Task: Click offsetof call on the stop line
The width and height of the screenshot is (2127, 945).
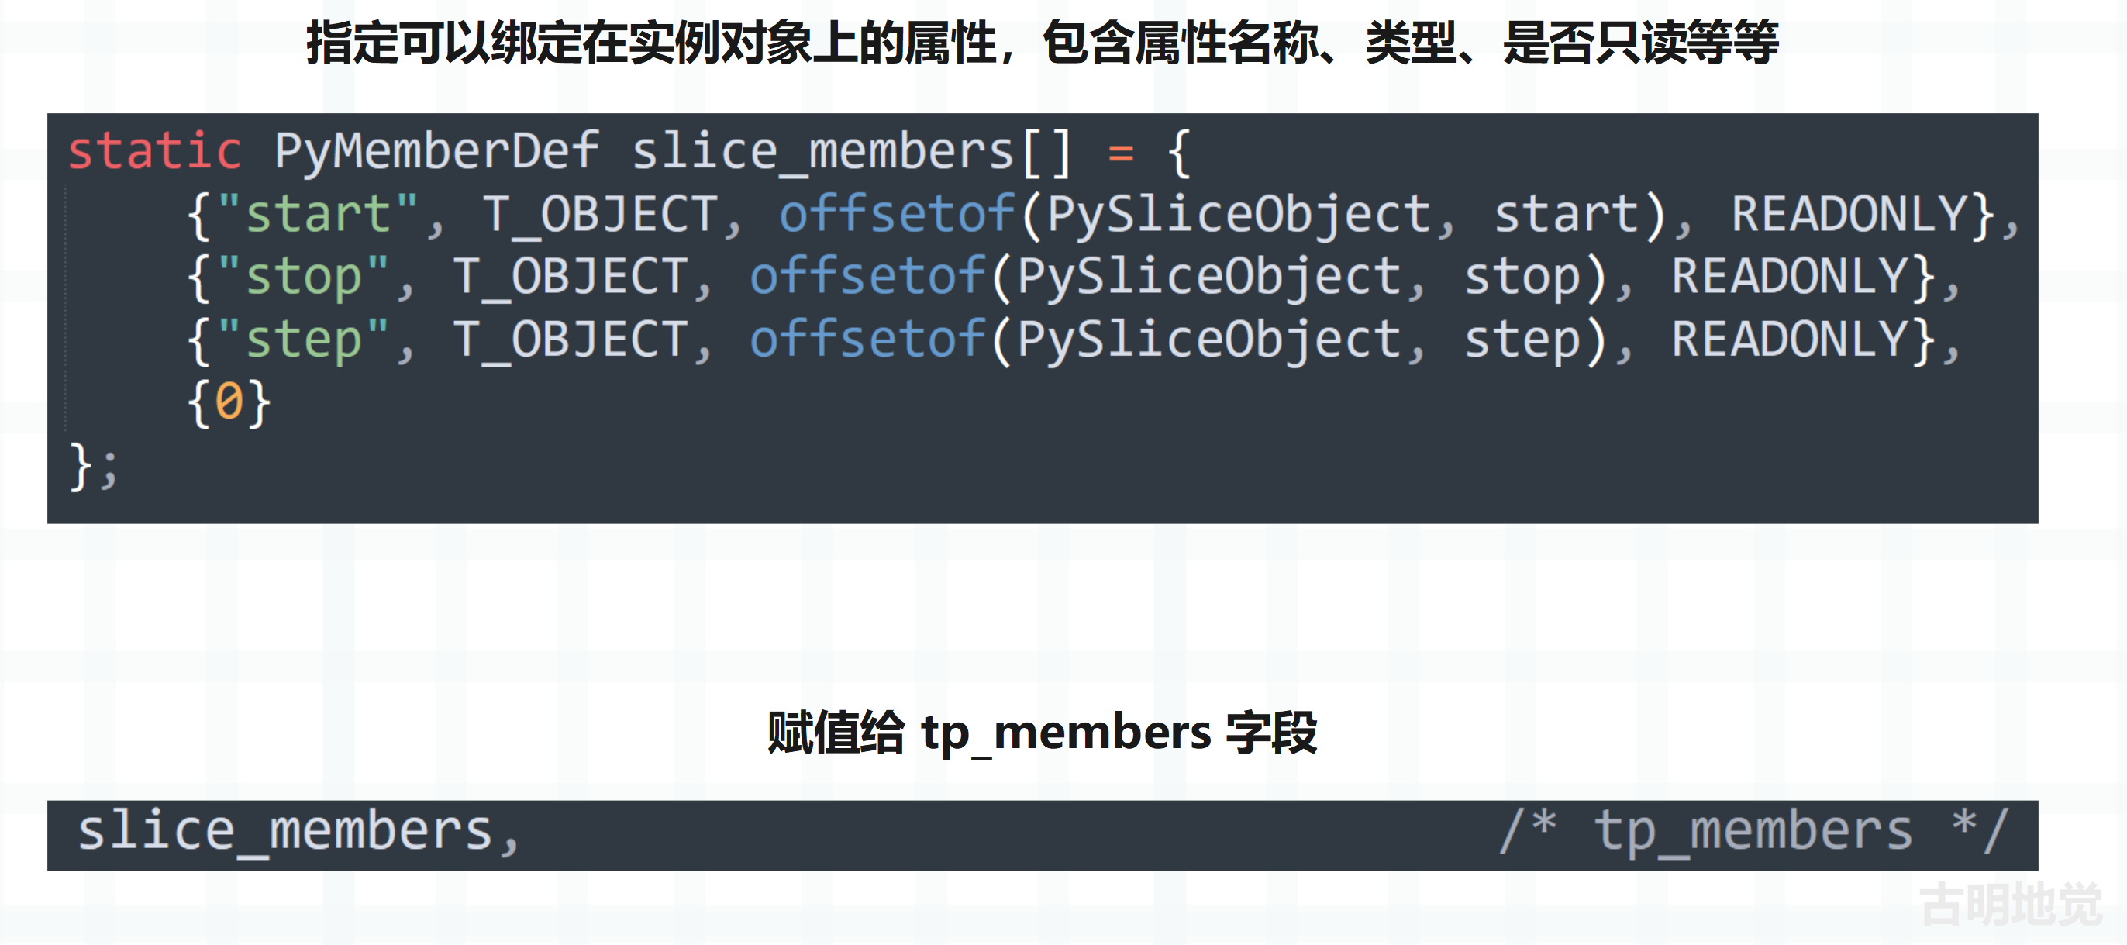Action: (x=867, y=278)
